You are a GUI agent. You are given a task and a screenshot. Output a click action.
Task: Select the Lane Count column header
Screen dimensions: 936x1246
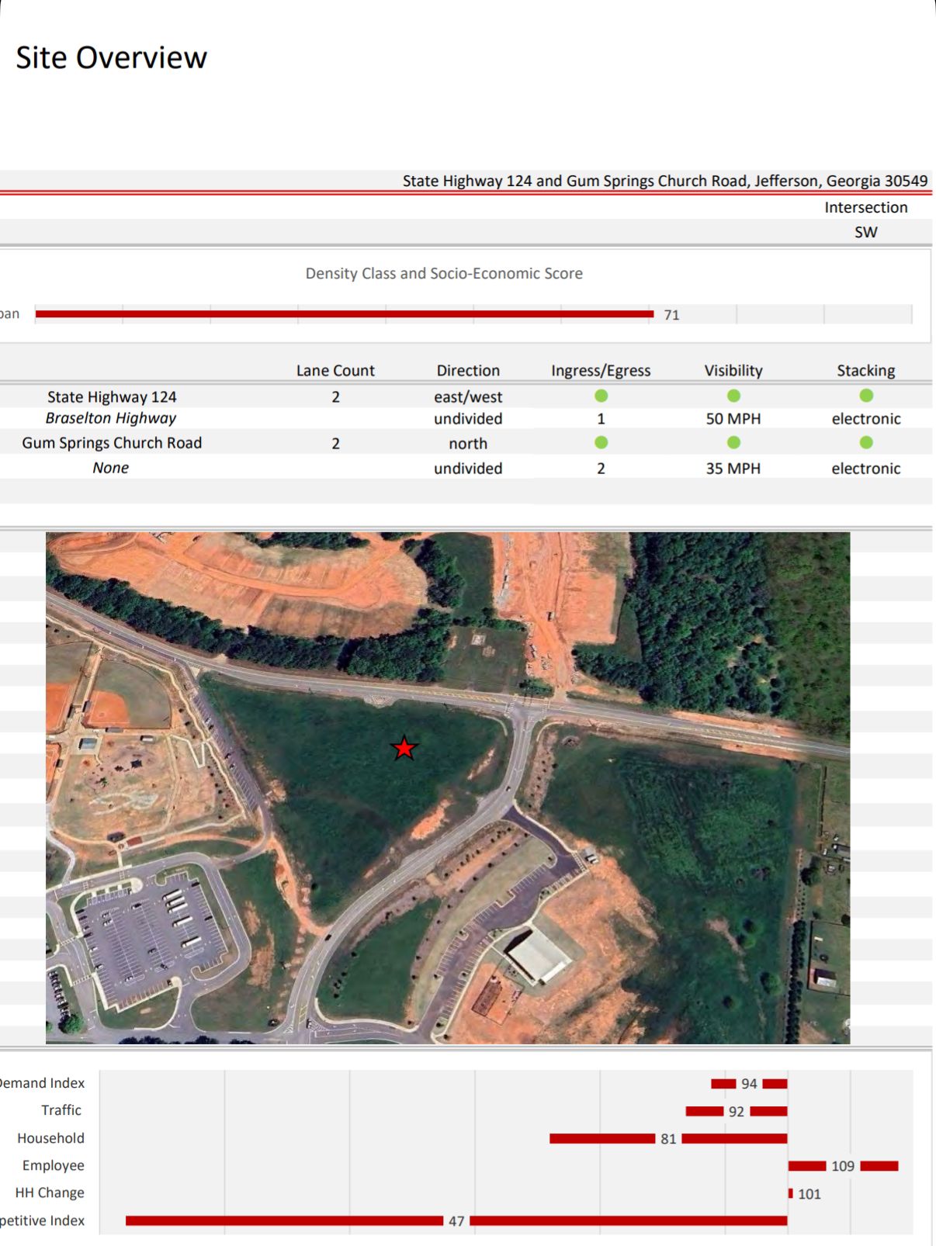(335, 371)
